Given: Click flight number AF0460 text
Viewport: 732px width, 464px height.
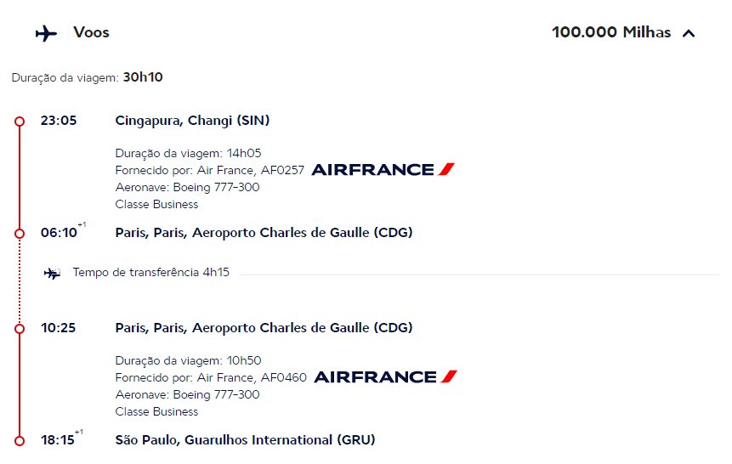Looking at the screenshot, I should [284, 377].
